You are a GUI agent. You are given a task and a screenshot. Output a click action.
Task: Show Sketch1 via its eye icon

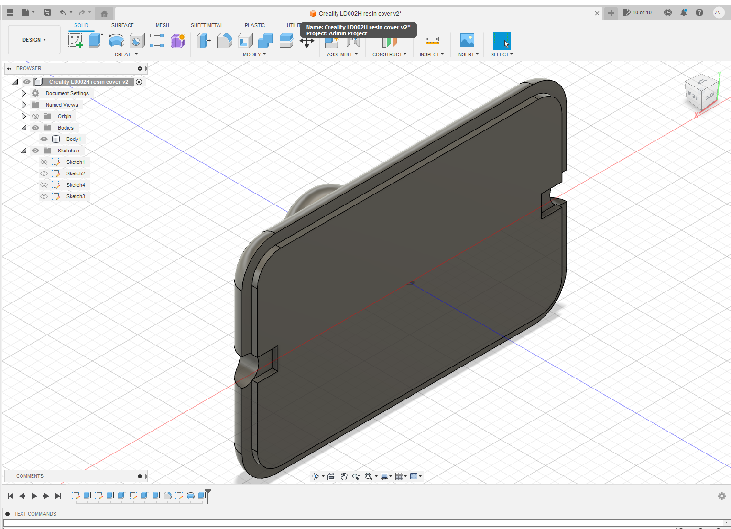click(x=44, y=162)
